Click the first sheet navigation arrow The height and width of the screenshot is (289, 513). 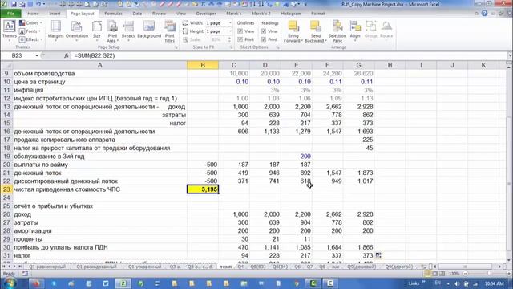coord(3,267)
